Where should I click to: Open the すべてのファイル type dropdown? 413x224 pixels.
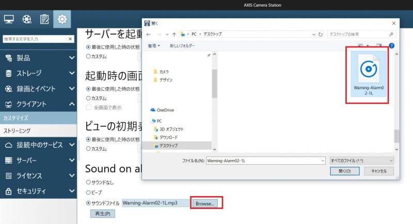click(362, 161)
